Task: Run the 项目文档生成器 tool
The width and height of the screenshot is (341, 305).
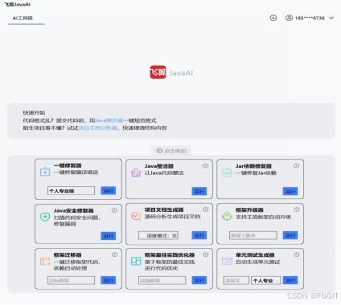Action: click(x=199, y=235)
